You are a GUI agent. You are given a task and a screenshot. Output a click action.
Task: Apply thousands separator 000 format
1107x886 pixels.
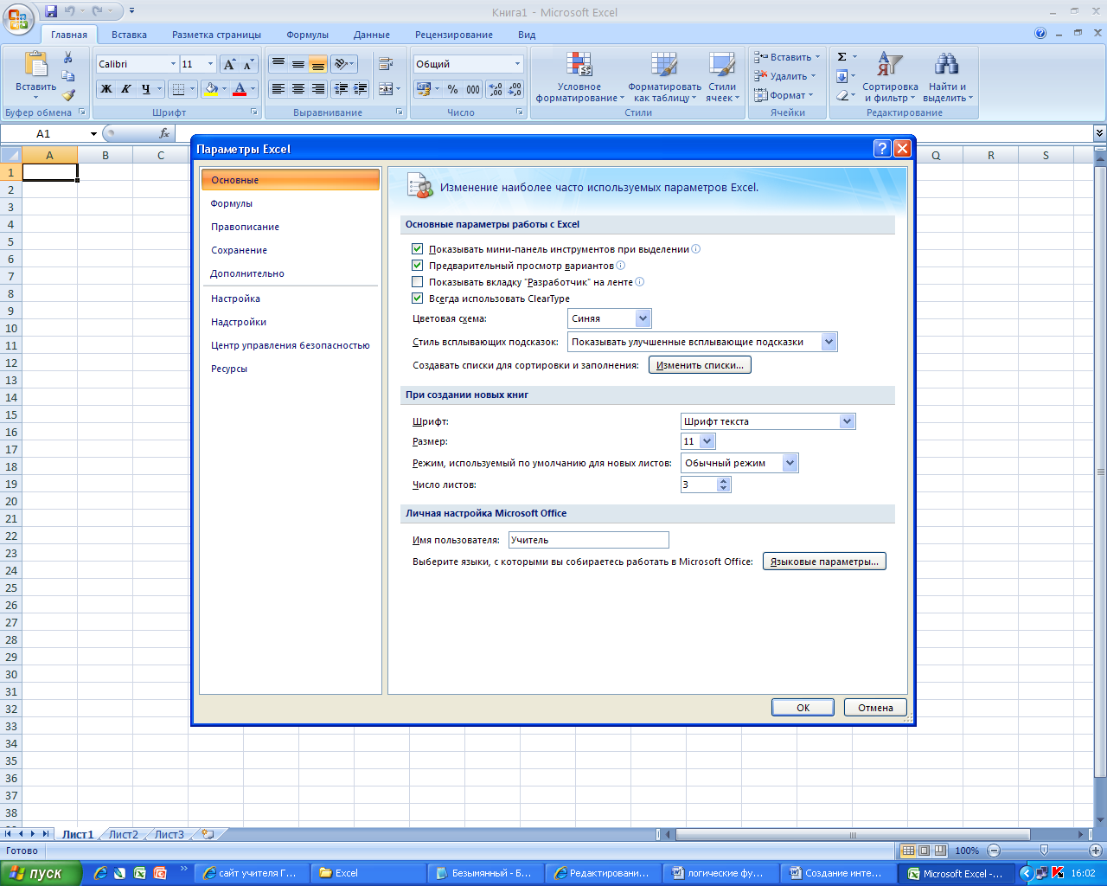pyautogui.click(x=473, y=89)
